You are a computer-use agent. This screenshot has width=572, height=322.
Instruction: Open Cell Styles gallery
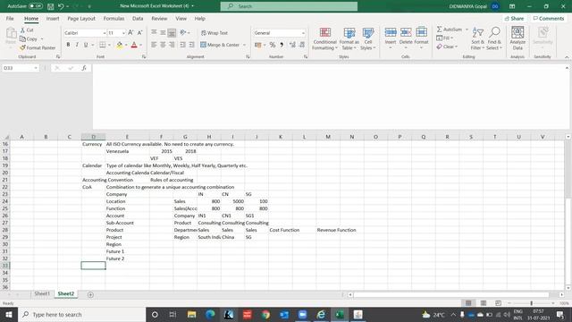[x=367, y=38]
